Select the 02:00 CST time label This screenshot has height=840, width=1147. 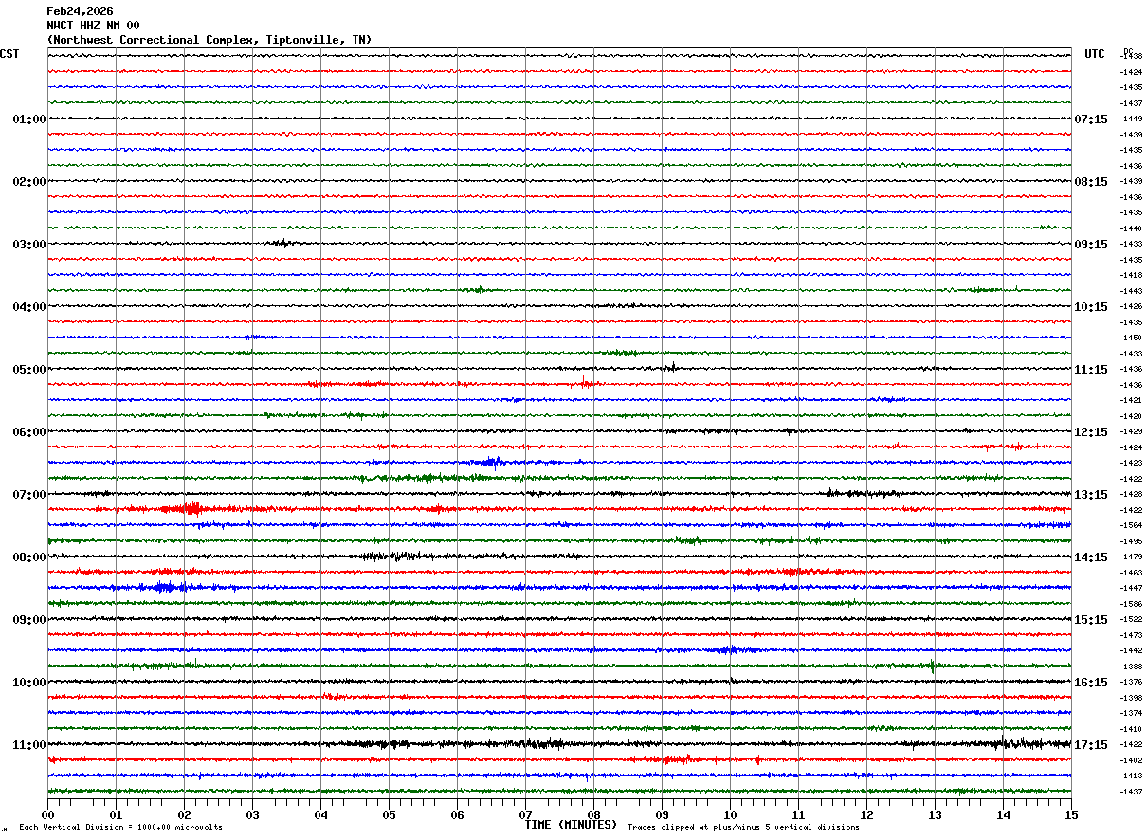[29, 182]
